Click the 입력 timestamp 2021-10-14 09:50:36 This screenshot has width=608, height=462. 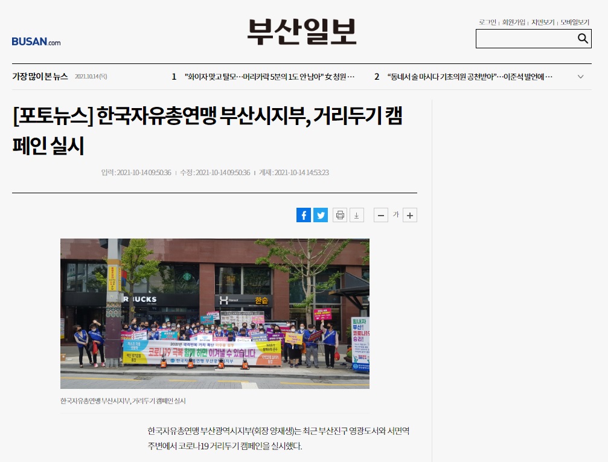pos(136,173)
